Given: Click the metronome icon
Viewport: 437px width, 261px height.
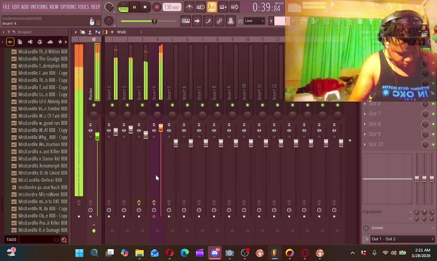Looking at the screenshot, I should [x=189, y=7].
